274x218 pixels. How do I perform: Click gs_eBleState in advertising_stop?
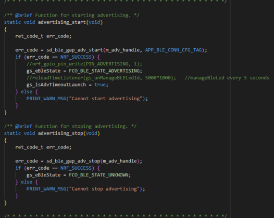(x=44, y=175)
